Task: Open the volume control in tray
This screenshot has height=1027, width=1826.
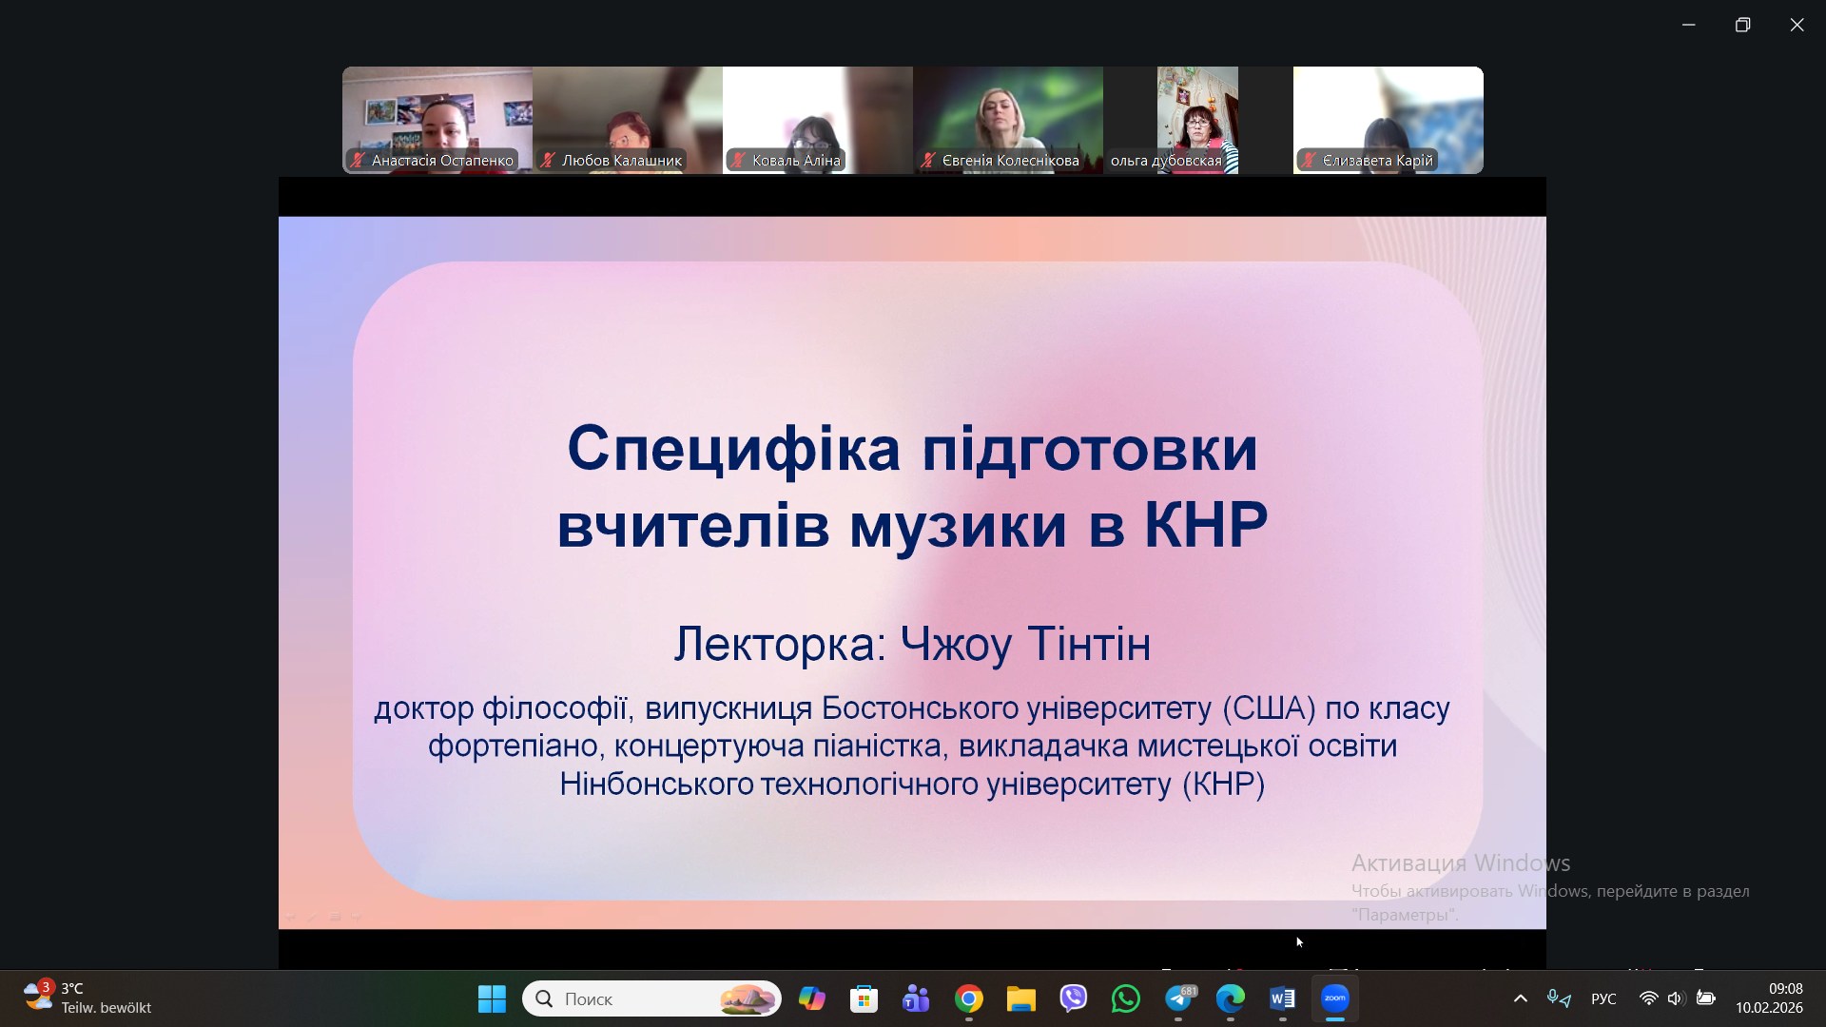Action: [1676, 998]
